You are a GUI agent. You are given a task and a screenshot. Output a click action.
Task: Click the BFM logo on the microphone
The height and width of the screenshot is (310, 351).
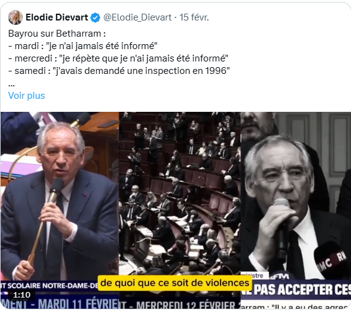tap(281, 276)
